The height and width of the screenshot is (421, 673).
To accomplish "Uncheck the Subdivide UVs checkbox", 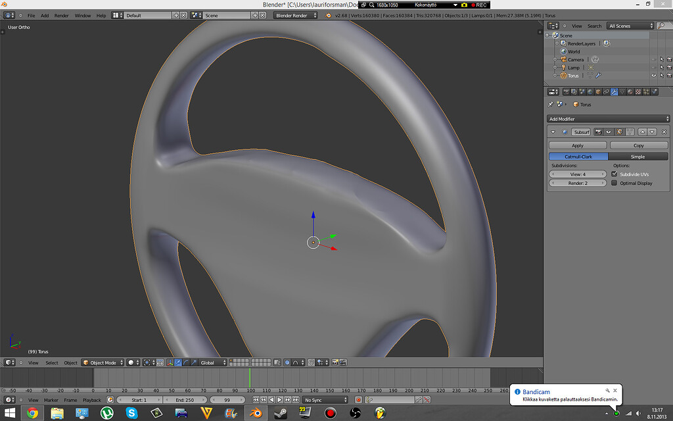I will coord(615,174).
